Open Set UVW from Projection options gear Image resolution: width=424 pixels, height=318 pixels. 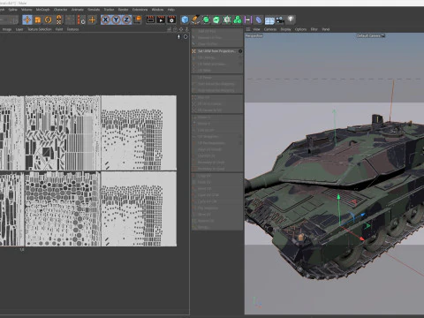240,51
